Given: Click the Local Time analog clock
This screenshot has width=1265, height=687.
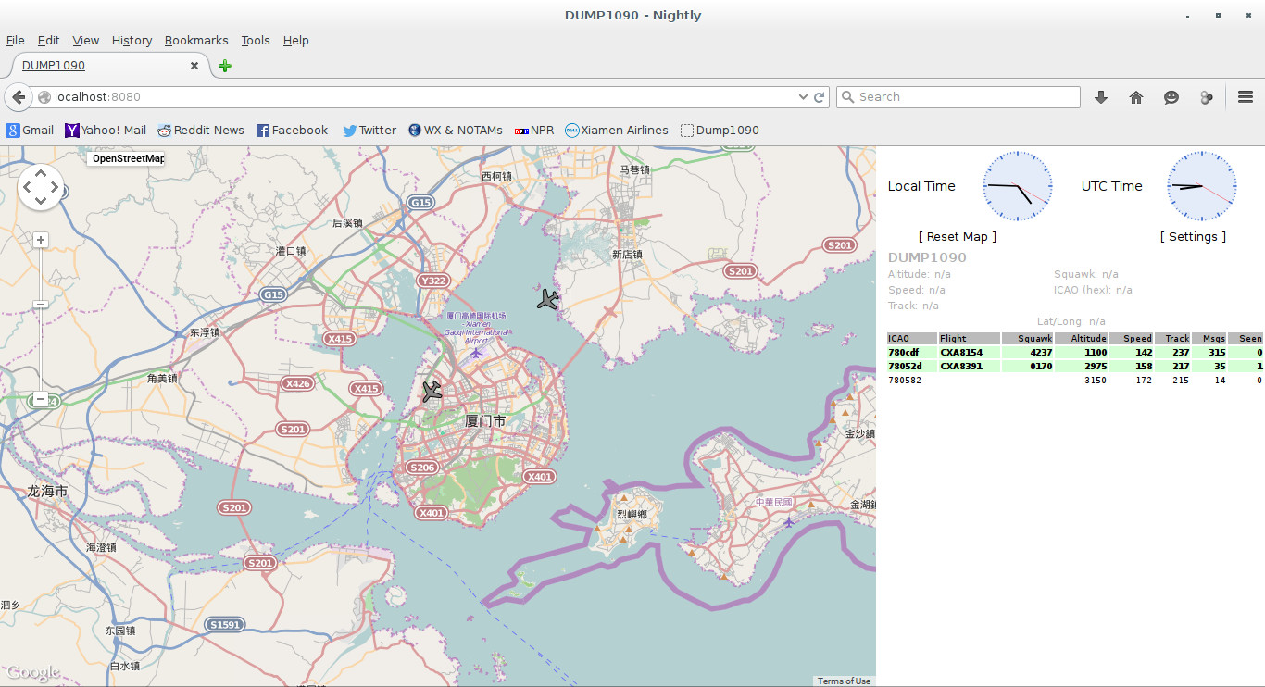Looking at the screenshot, I should coord(1018,186).
